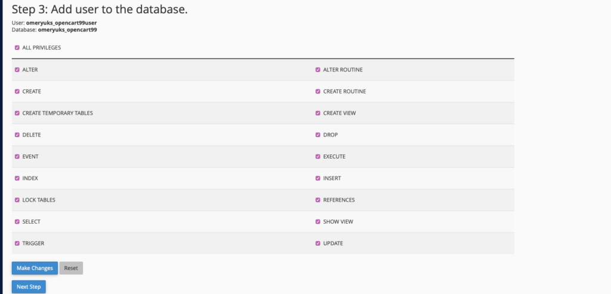611x294 pixels.
Task: Toggle the EXECUTE privilege checkbox
Action: click(318, 156)
